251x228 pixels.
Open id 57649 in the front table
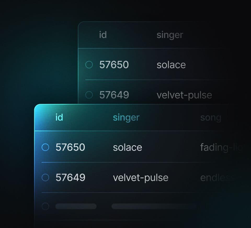[x=70, y=178]
